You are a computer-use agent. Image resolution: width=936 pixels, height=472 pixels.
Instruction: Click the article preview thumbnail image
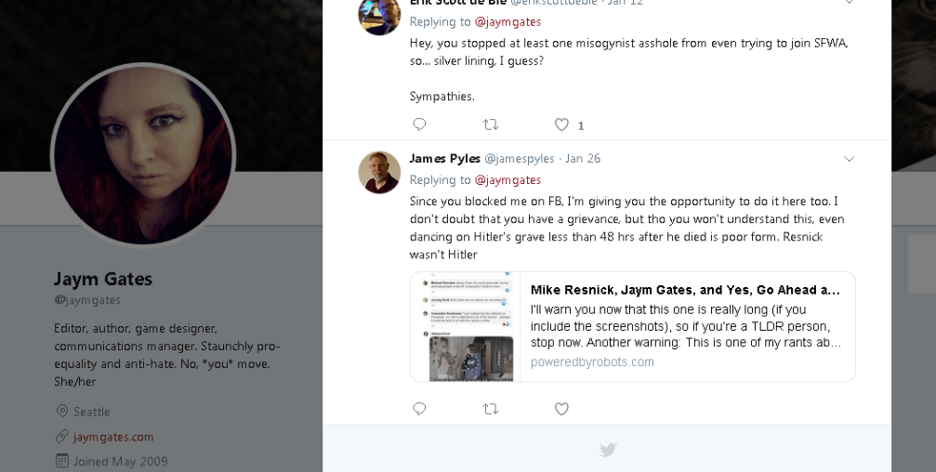pos(466,326)
